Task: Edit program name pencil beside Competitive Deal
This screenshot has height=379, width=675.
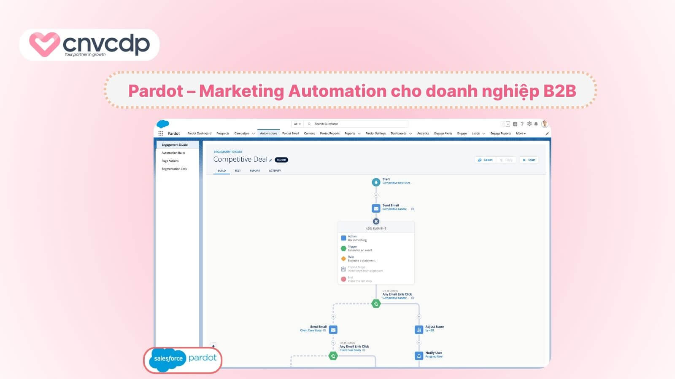Action: click(271, 160)
